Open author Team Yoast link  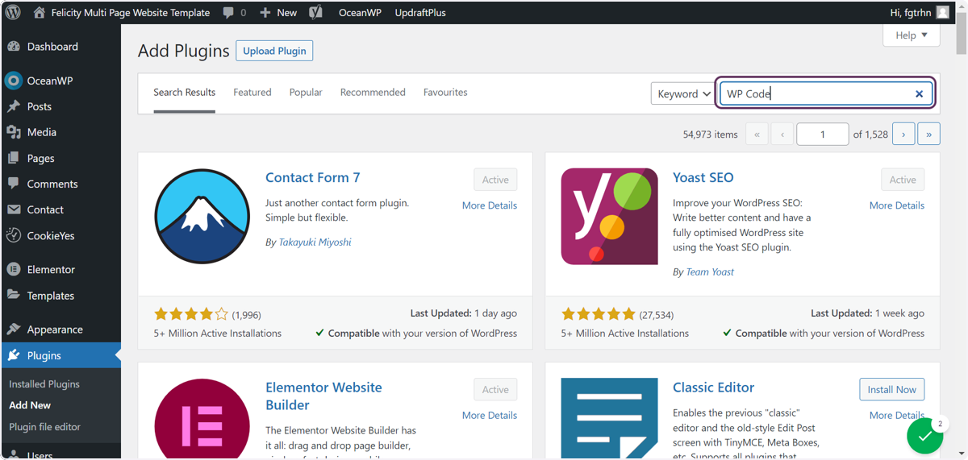(710, 271)
